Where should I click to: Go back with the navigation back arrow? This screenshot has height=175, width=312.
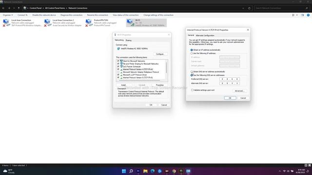pyautogui.click(x=3, y=8)
